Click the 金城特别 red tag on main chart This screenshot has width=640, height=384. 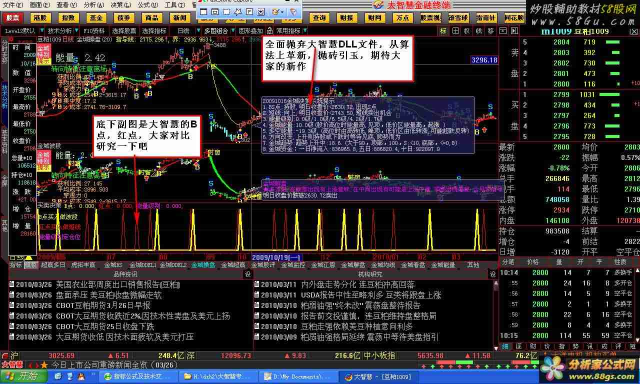[x=43, y=51]
